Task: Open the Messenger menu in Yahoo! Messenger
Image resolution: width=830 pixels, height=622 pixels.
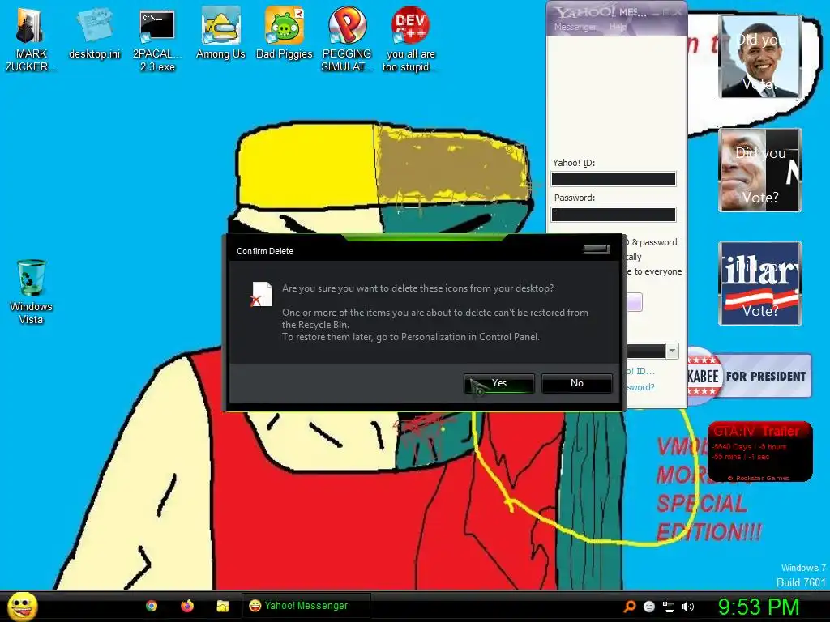Action: [575, 27]
